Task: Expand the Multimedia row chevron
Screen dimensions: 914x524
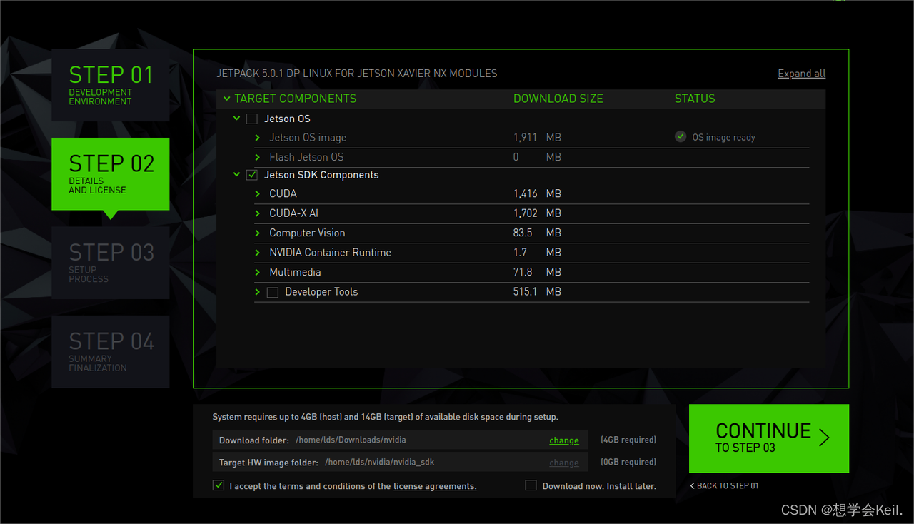Action: [x=258, y=272]
